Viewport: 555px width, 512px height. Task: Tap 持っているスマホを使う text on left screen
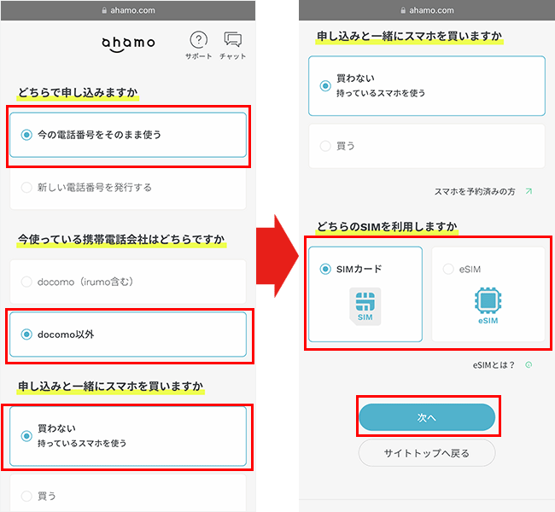[x=82, y=444]
